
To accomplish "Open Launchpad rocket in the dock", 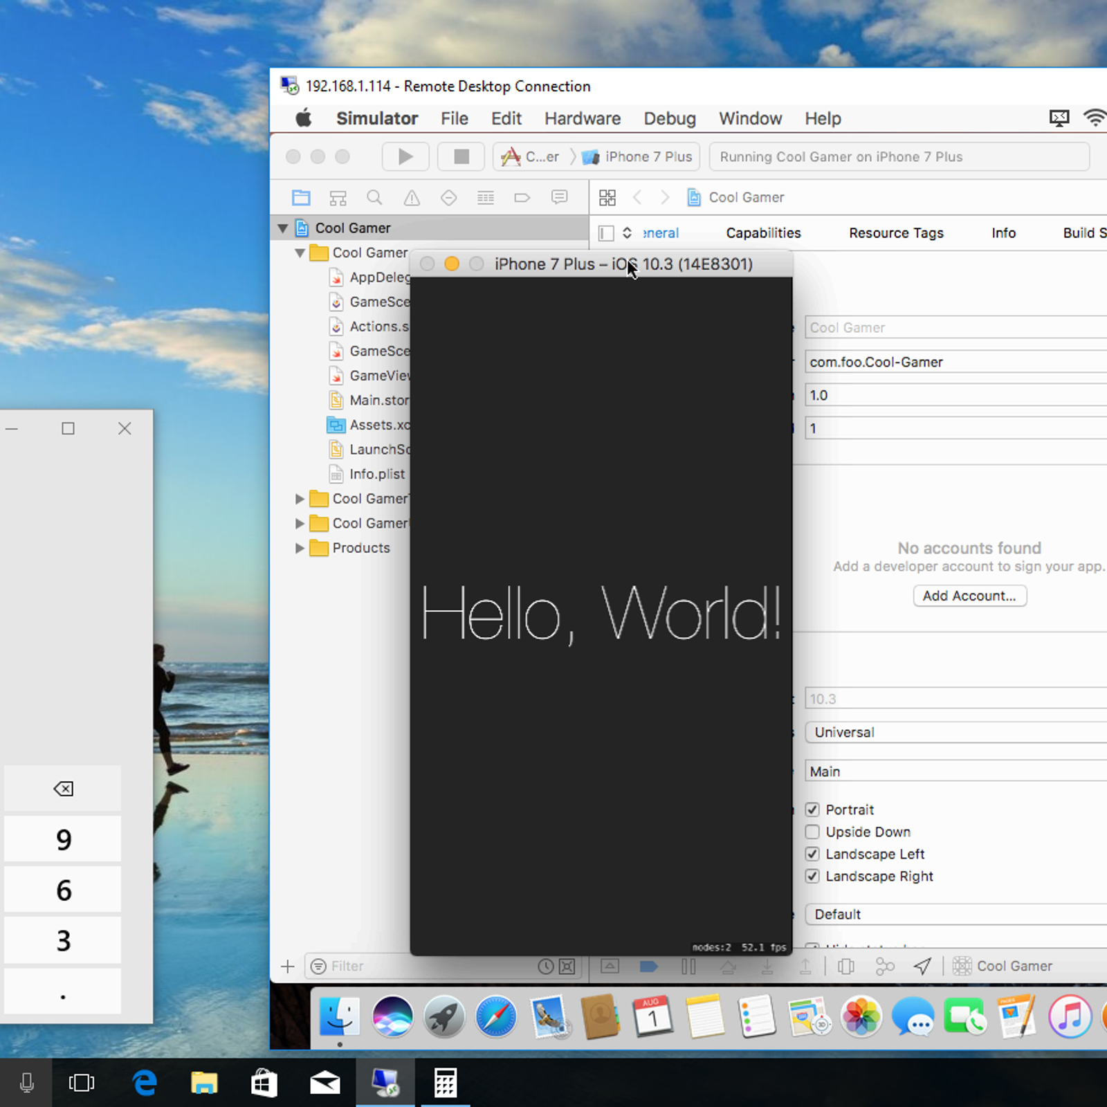I will 444,1017.
